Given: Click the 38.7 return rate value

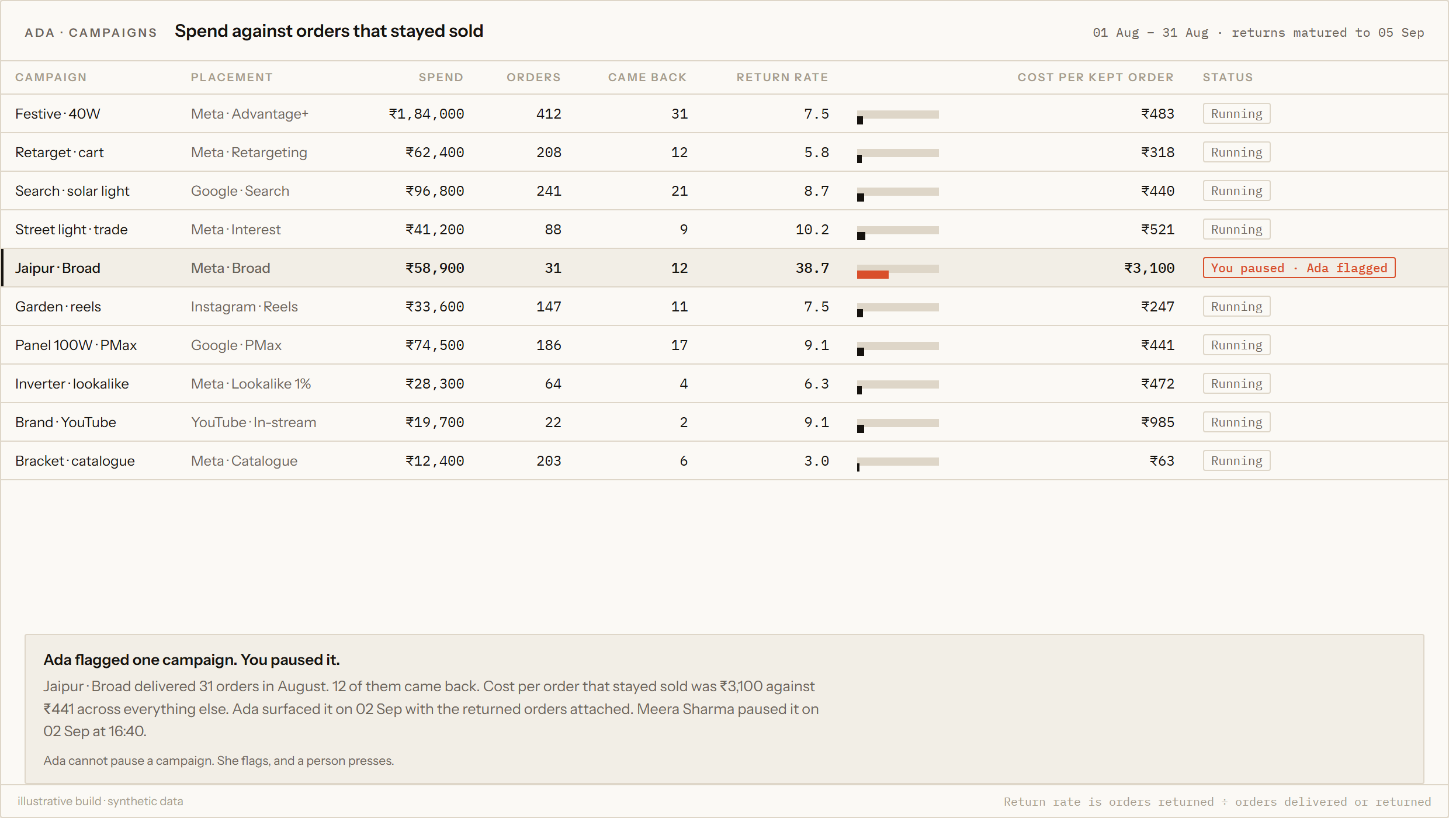Looking at the screenshot, I should [x=812, y=268].
